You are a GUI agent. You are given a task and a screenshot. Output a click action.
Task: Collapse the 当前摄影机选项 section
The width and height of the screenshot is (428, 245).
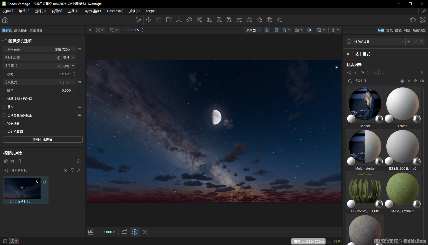pyautogui.click(x=3, y=41)
